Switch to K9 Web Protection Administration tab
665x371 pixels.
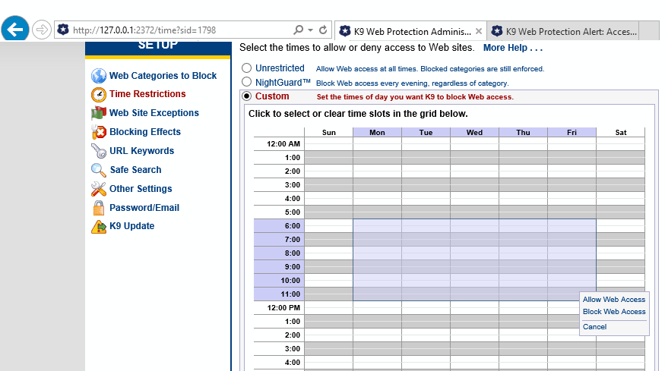click(410, 31)
